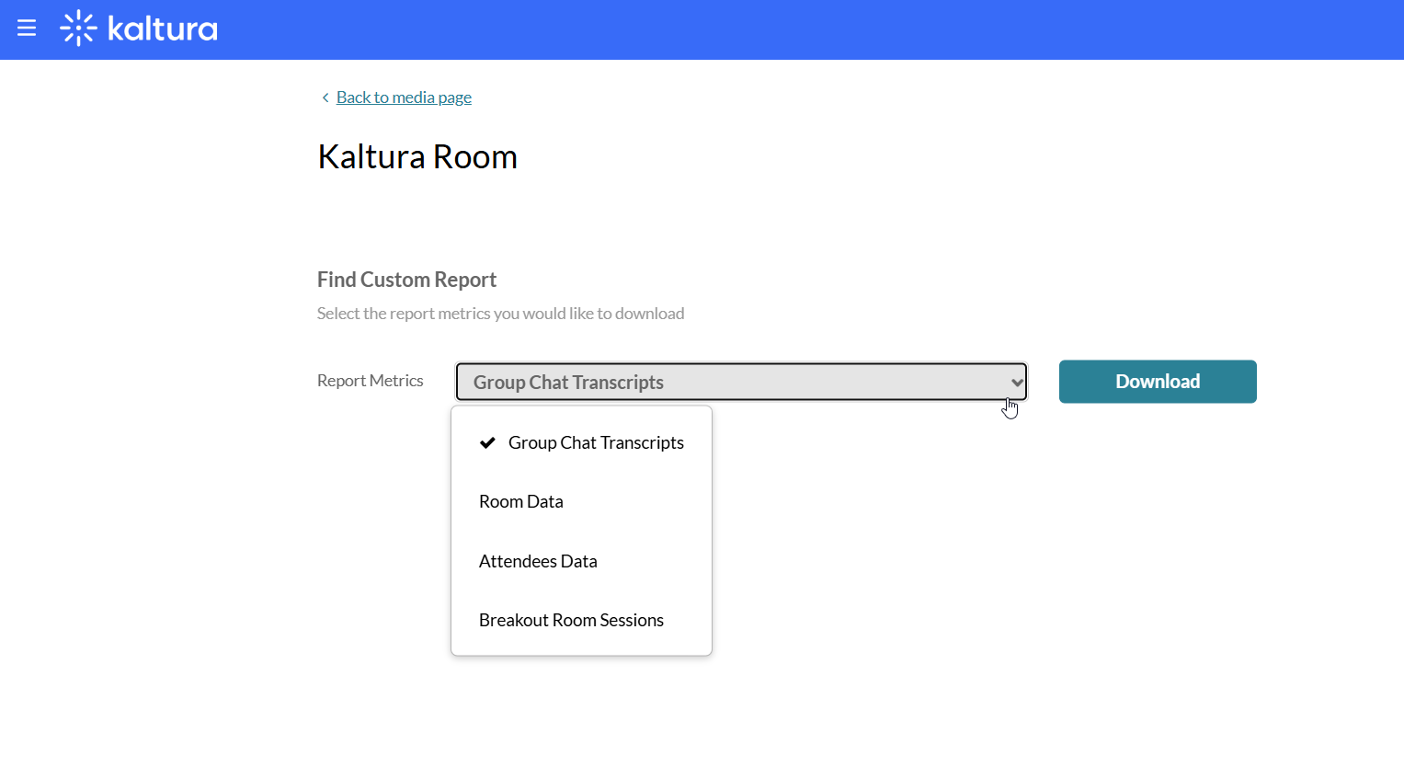The image size is (1404, 767).
Task: Click the Kaltura logo
Action: point(139,29)
